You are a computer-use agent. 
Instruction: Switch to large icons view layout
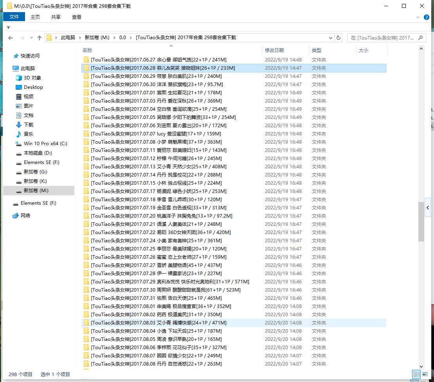[x=425, y=374]
